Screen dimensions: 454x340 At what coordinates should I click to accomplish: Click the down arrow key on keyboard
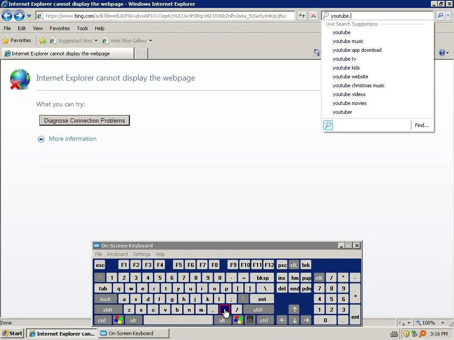click(x=294, y=321)
